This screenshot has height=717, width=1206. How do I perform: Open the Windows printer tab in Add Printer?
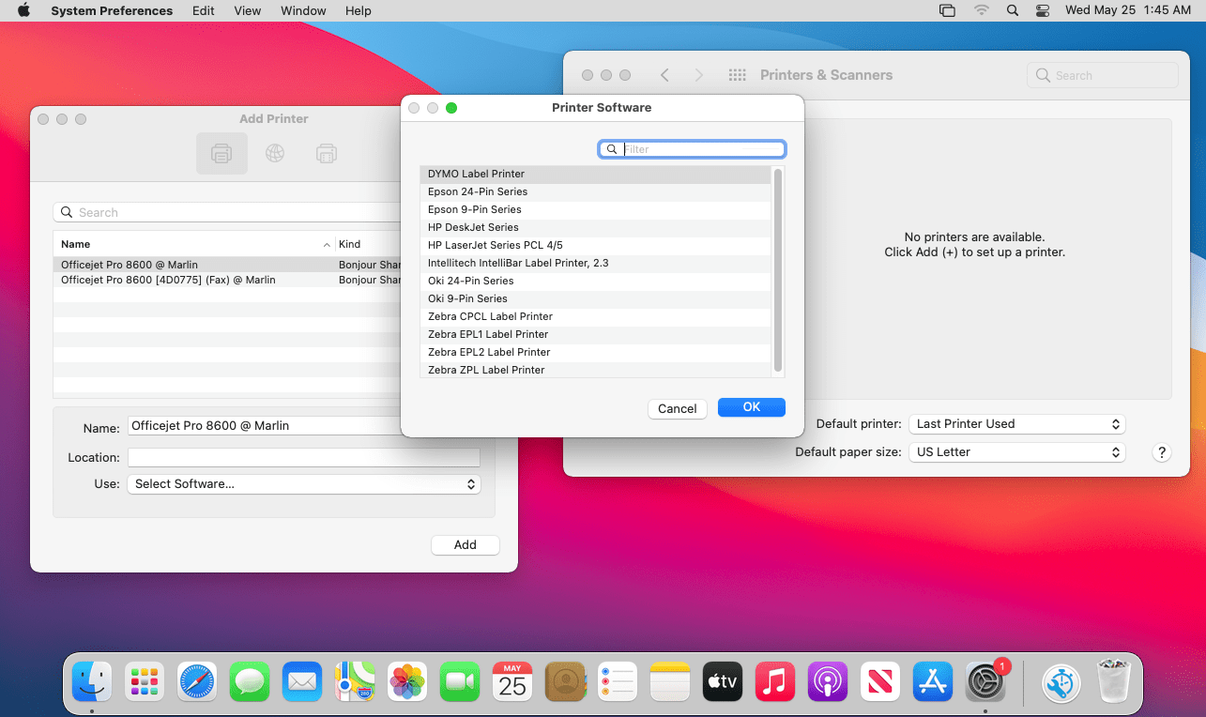[x=327, y=153]
